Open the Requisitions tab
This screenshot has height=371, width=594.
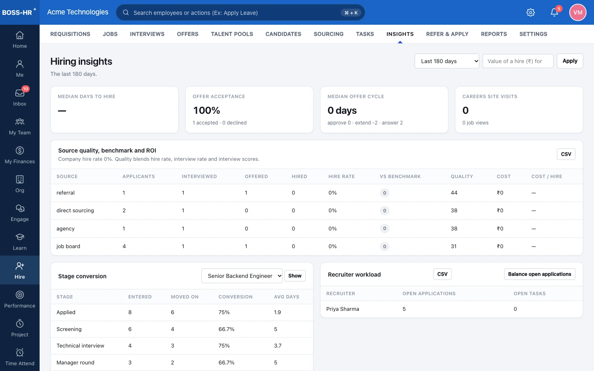70,34
